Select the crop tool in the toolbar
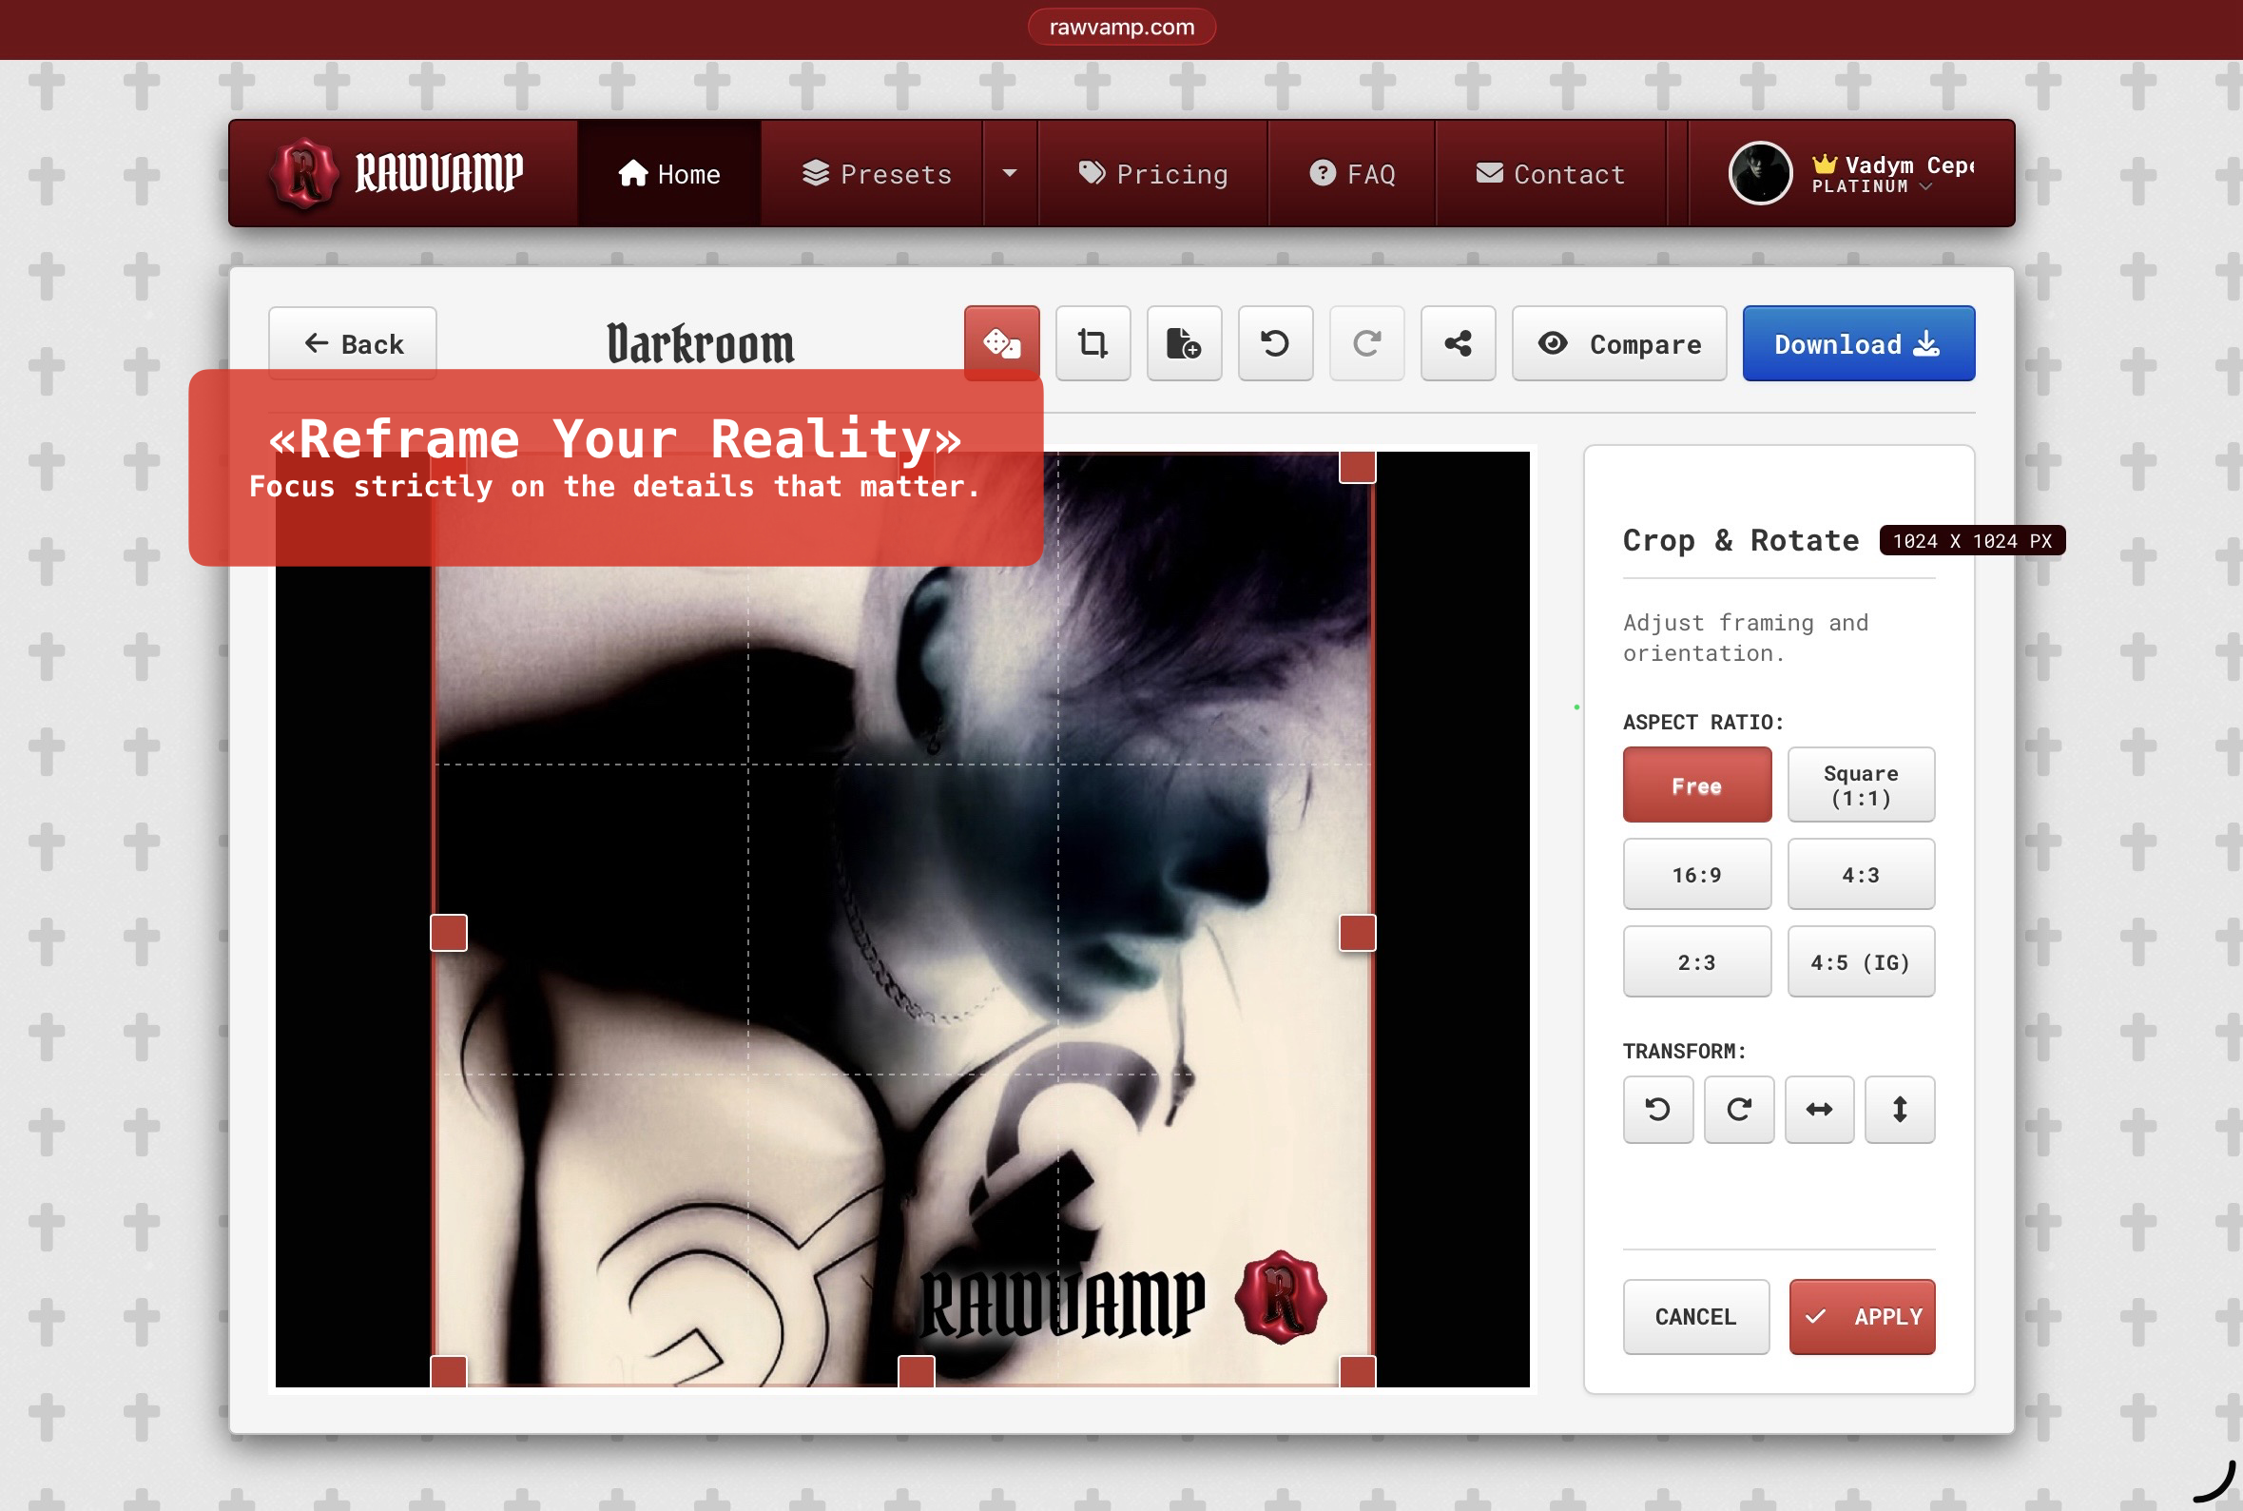This screenshot has height=1511, width=2243. (1092, 343)
